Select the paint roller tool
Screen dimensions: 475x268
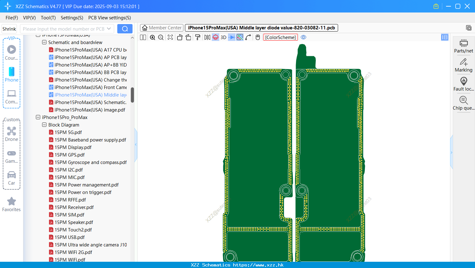click(x=197, y=37)
